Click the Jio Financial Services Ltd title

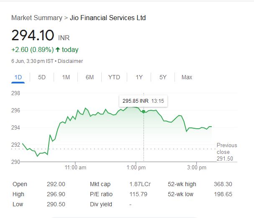click(x=108, y=18)
